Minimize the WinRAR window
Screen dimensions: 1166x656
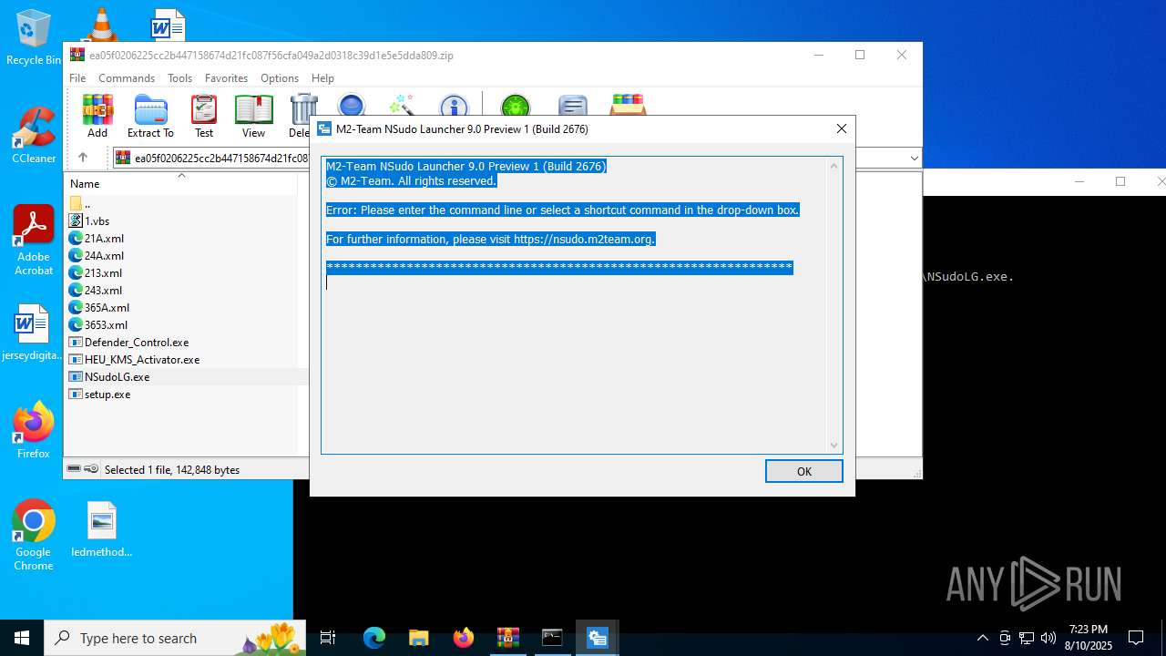[818, 55]
